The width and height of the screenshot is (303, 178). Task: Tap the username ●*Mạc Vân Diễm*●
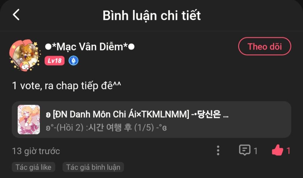pos(90,47)
